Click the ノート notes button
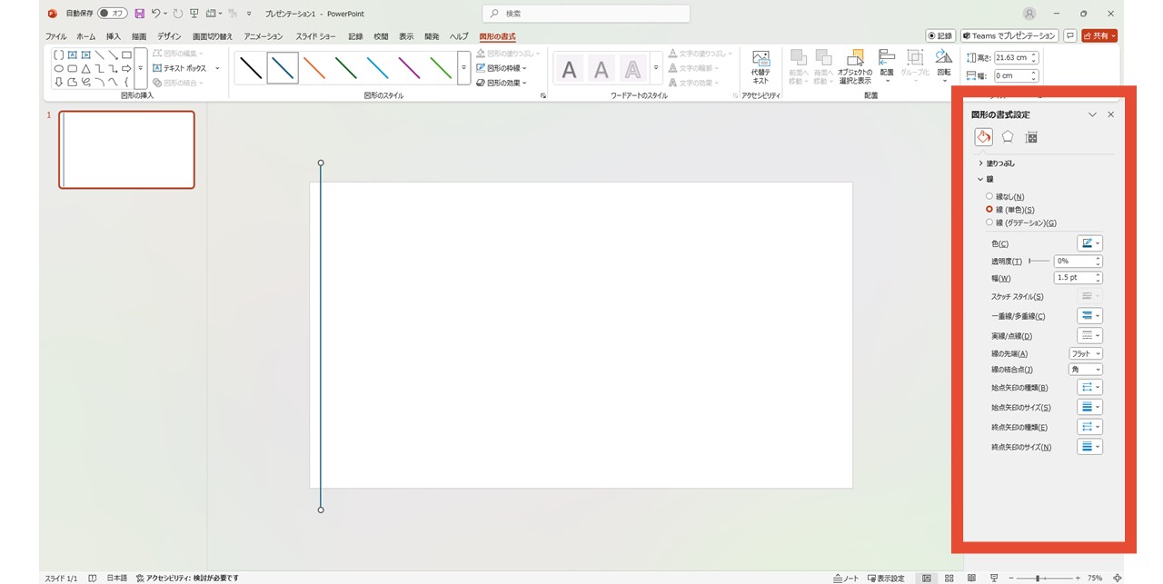 (x=845, y=578)
